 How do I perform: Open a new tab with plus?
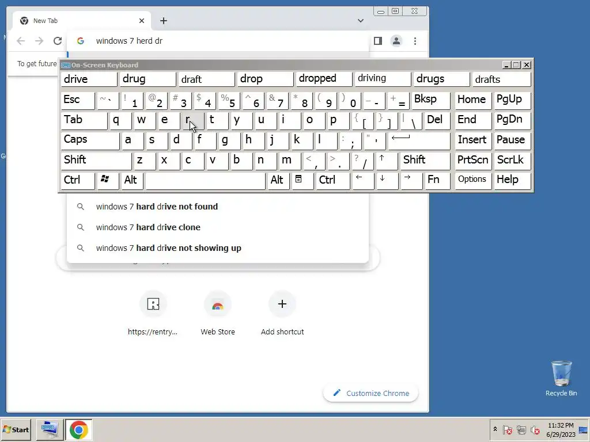(x=163, y=21)
